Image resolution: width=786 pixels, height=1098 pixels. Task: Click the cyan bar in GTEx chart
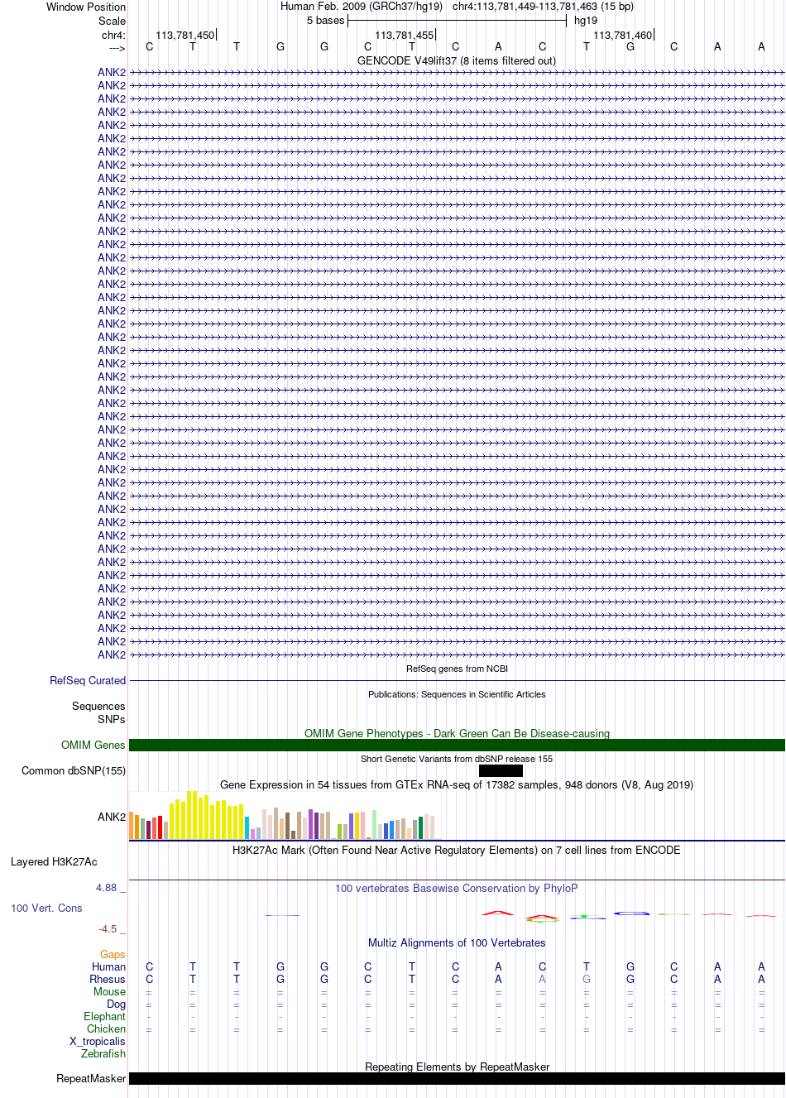(x=247, y=828)
